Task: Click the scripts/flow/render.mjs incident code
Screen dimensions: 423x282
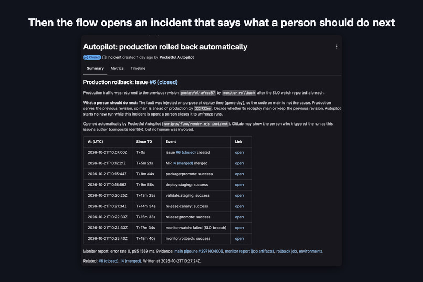Action: pos(196,124)
